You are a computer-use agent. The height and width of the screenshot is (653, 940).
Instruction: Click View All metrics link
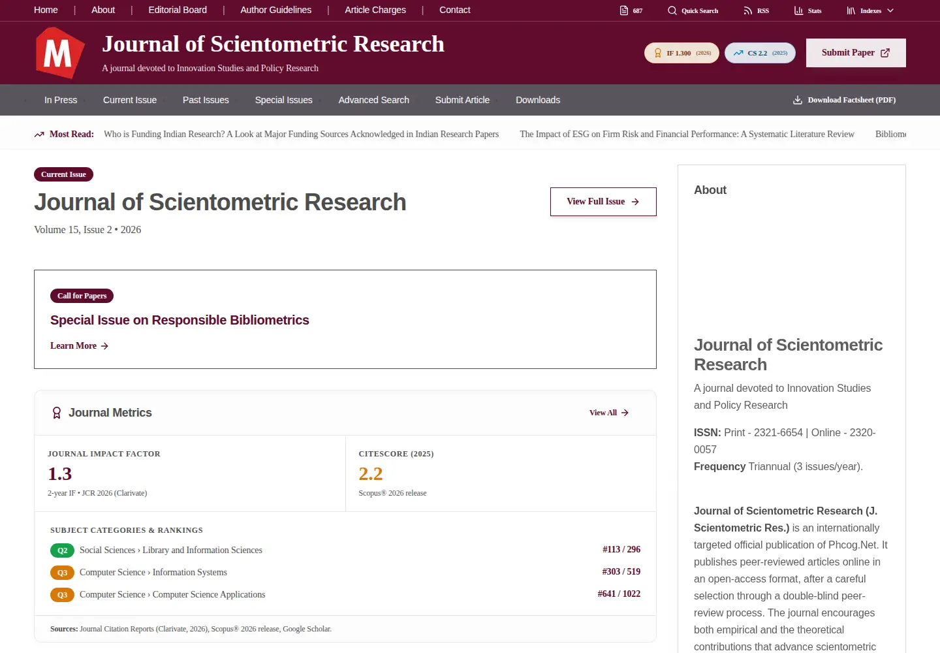pyautogui.click(x=609, y=413)
